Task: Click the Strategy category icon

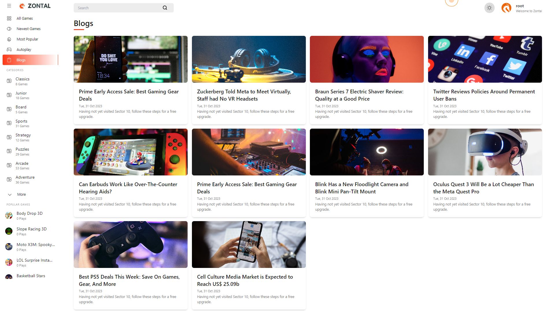Action: (9, 137)
